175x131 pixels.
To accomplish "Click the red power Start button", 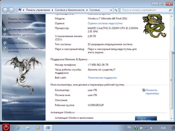I will (x=6, y=127).
